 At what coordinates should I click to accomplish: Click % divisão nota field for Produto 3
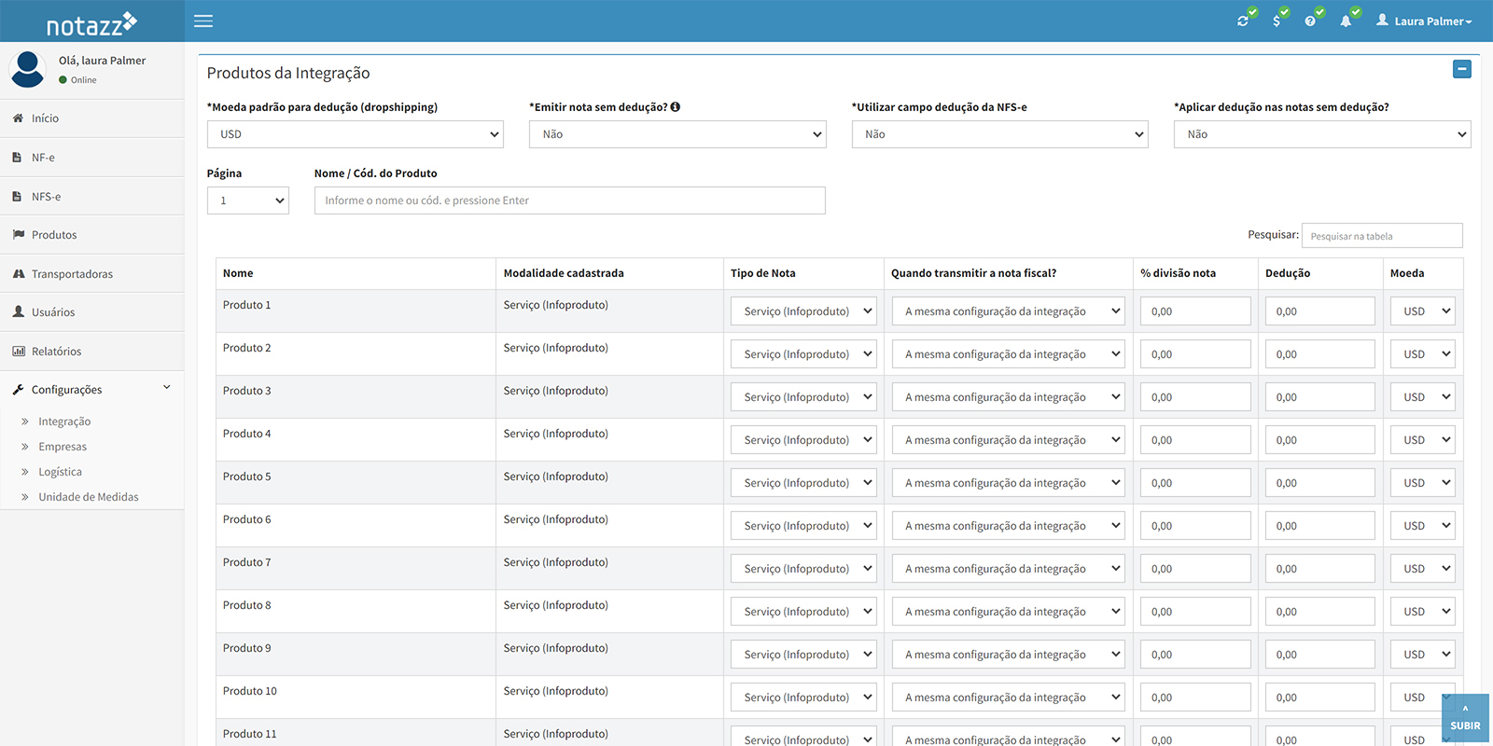[x=1195, y=397]
